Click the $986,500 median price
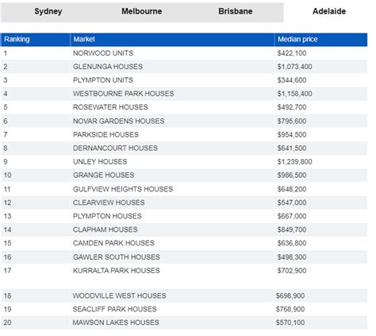Screen dimensions: 376x336 coord(292,176)
